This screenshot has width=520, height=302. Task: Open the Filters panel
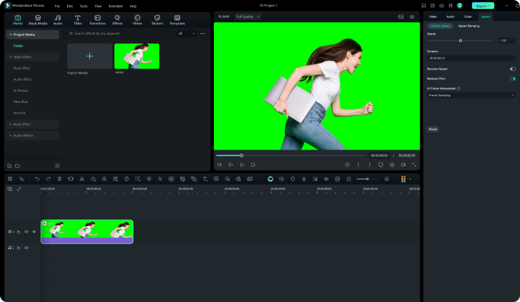coord(137,20)
